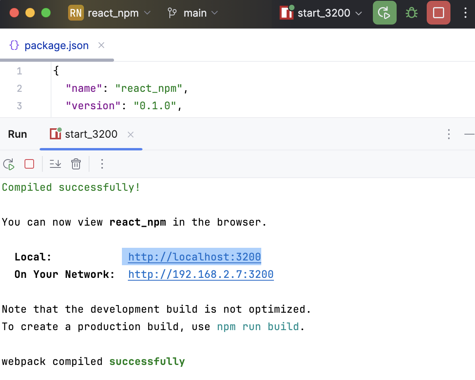The height and width of the screenshot is (380, 475).
Task: Open the main branch dropdown
Action: [194, 13]
